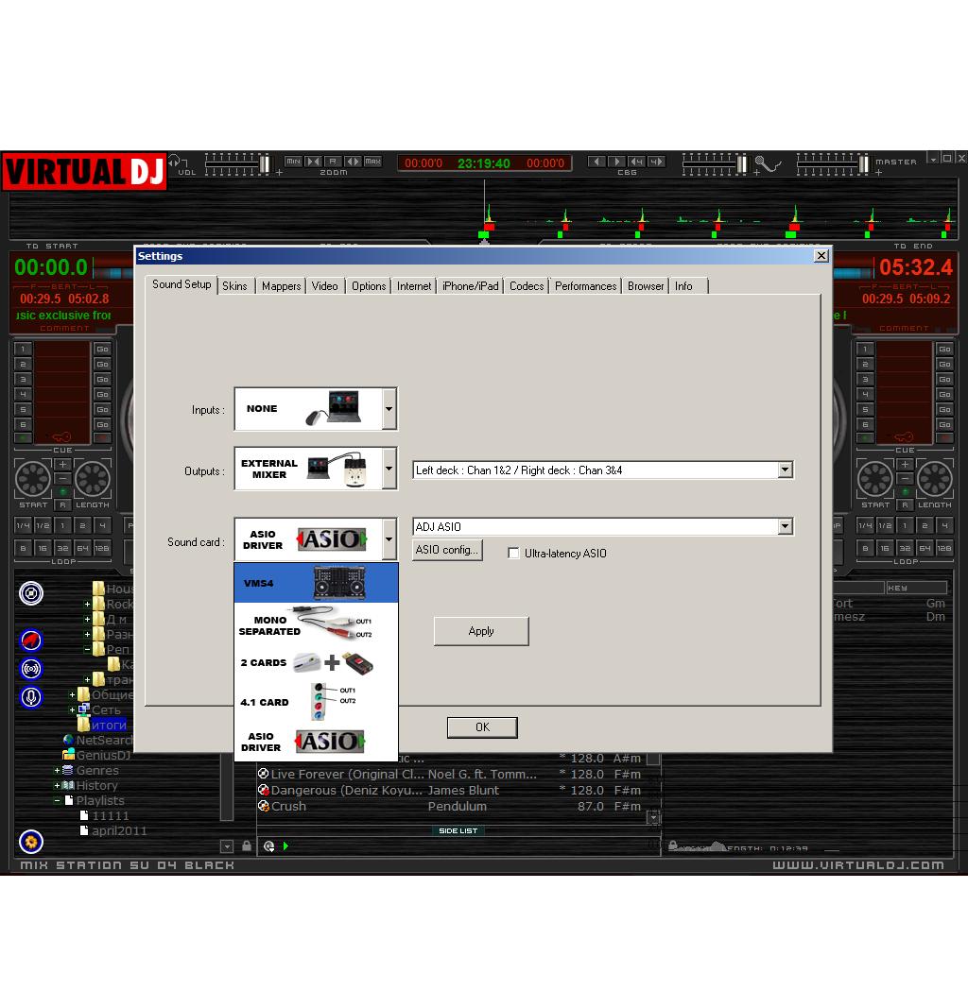Image resolution: width=968 pixels, height=1008 pixels.
Task: Enable Ultra-latency ASIO checkbox
Action: click(513, 553)
